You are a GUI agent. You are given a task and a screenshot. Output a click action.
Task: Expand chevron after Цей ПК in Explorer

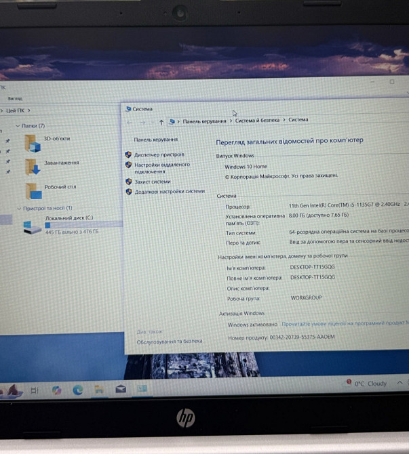click(x=29, y=110)
